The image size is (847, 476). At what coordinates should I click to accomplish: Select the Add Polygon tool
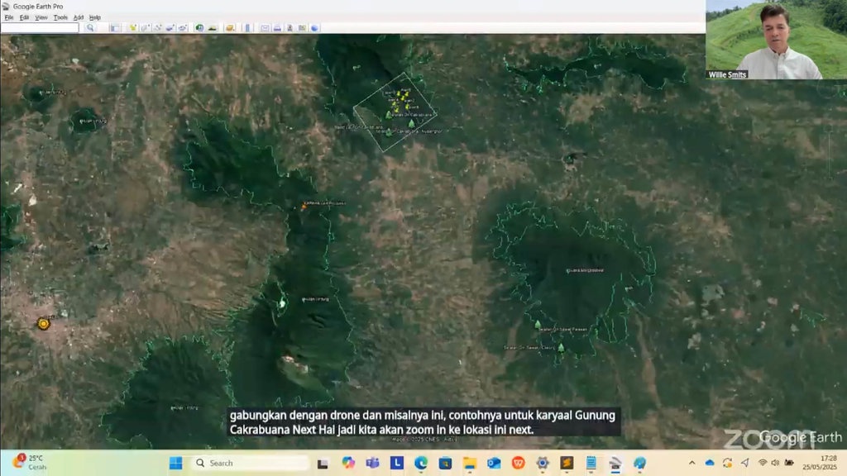[145, 27]
